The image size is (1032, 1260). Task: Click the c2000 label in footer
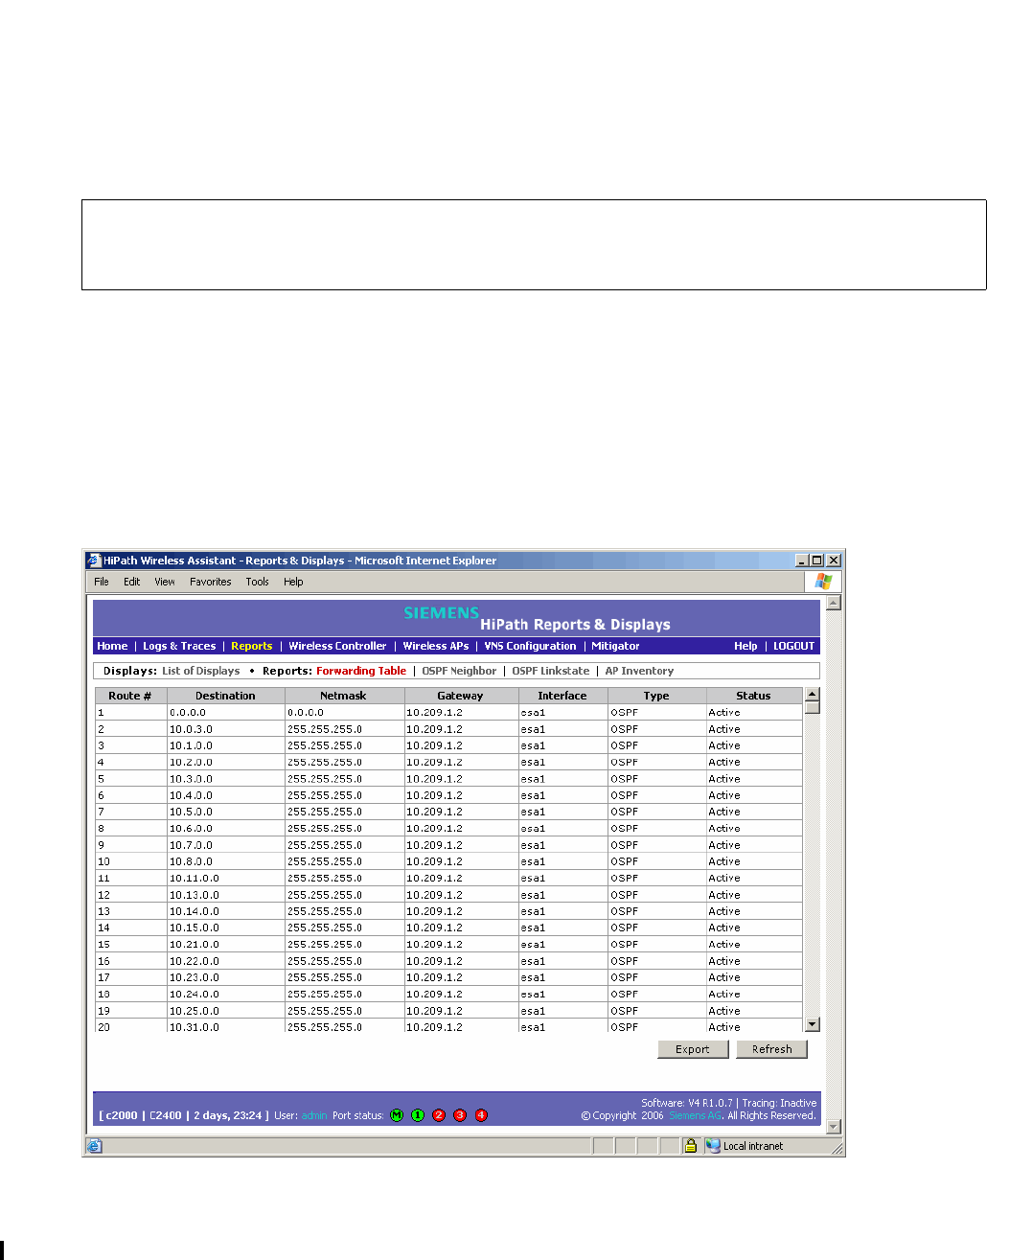click(x=122, y=1115)
